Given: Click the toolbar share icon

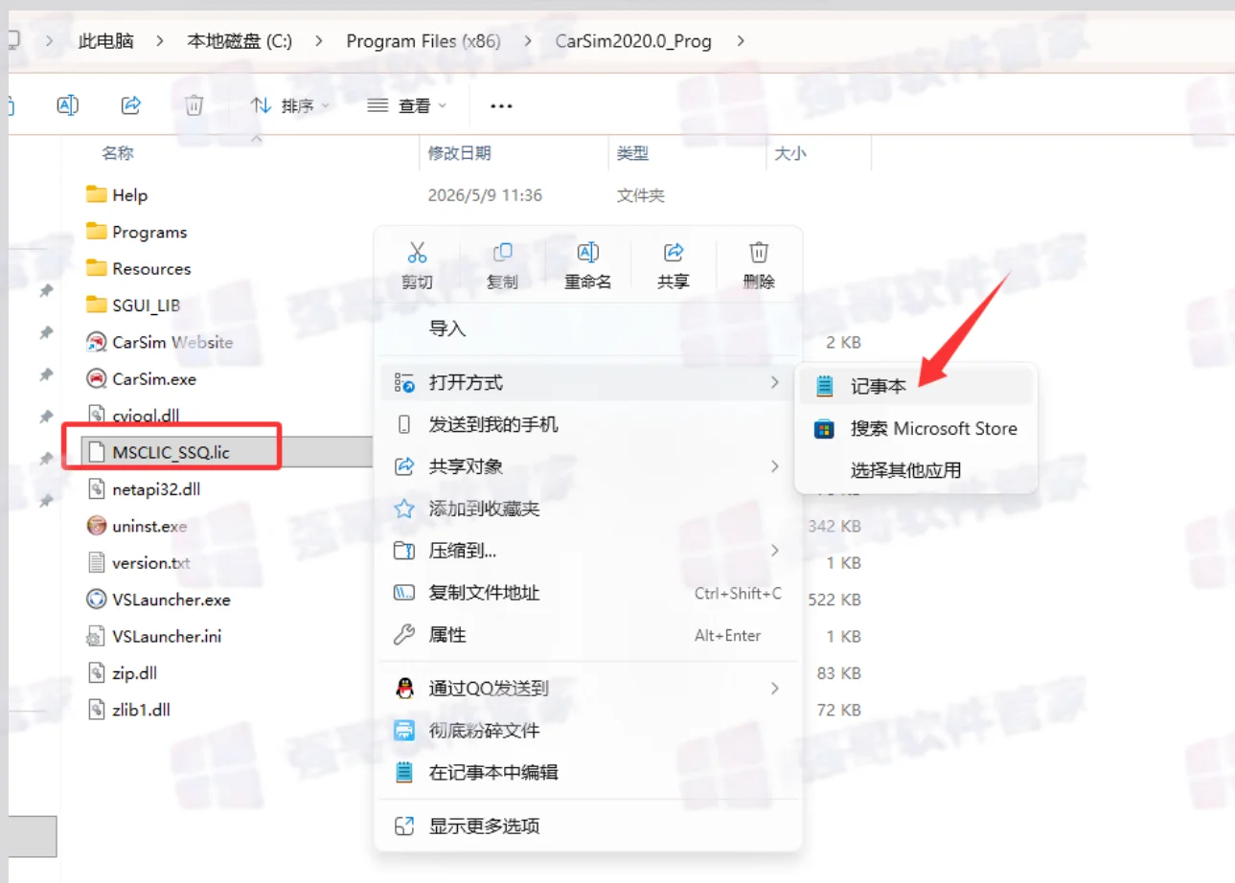Looking at the screenshot, I should 131,105.
